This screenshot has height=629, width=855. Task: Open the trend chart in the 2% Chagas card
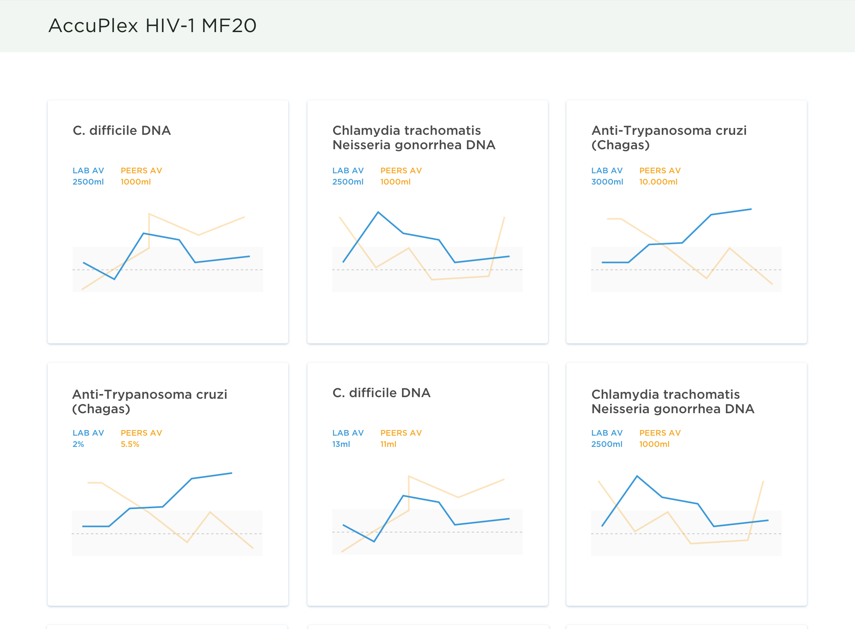point(167,513)
